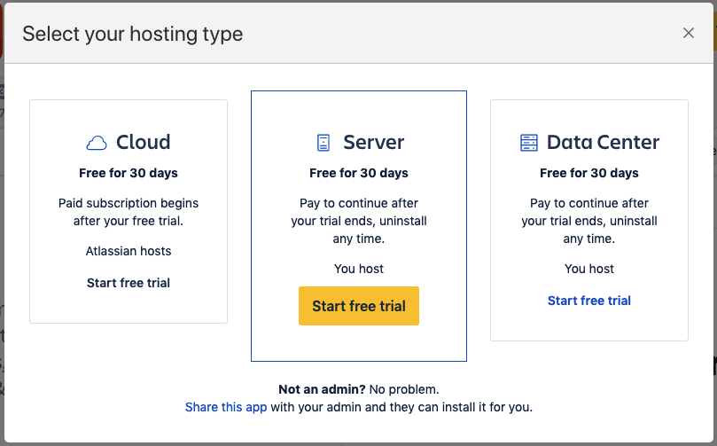This screenshot has height=446, width=717.
Task: Click the Server device icon
Action: pyautogui.click(x=323, y=143)
